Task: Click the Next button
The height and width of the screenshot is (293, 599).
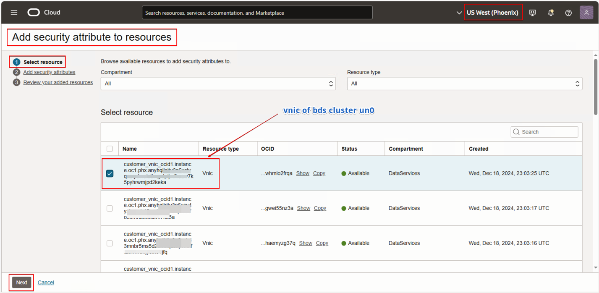Action: (x=22, y=283)
